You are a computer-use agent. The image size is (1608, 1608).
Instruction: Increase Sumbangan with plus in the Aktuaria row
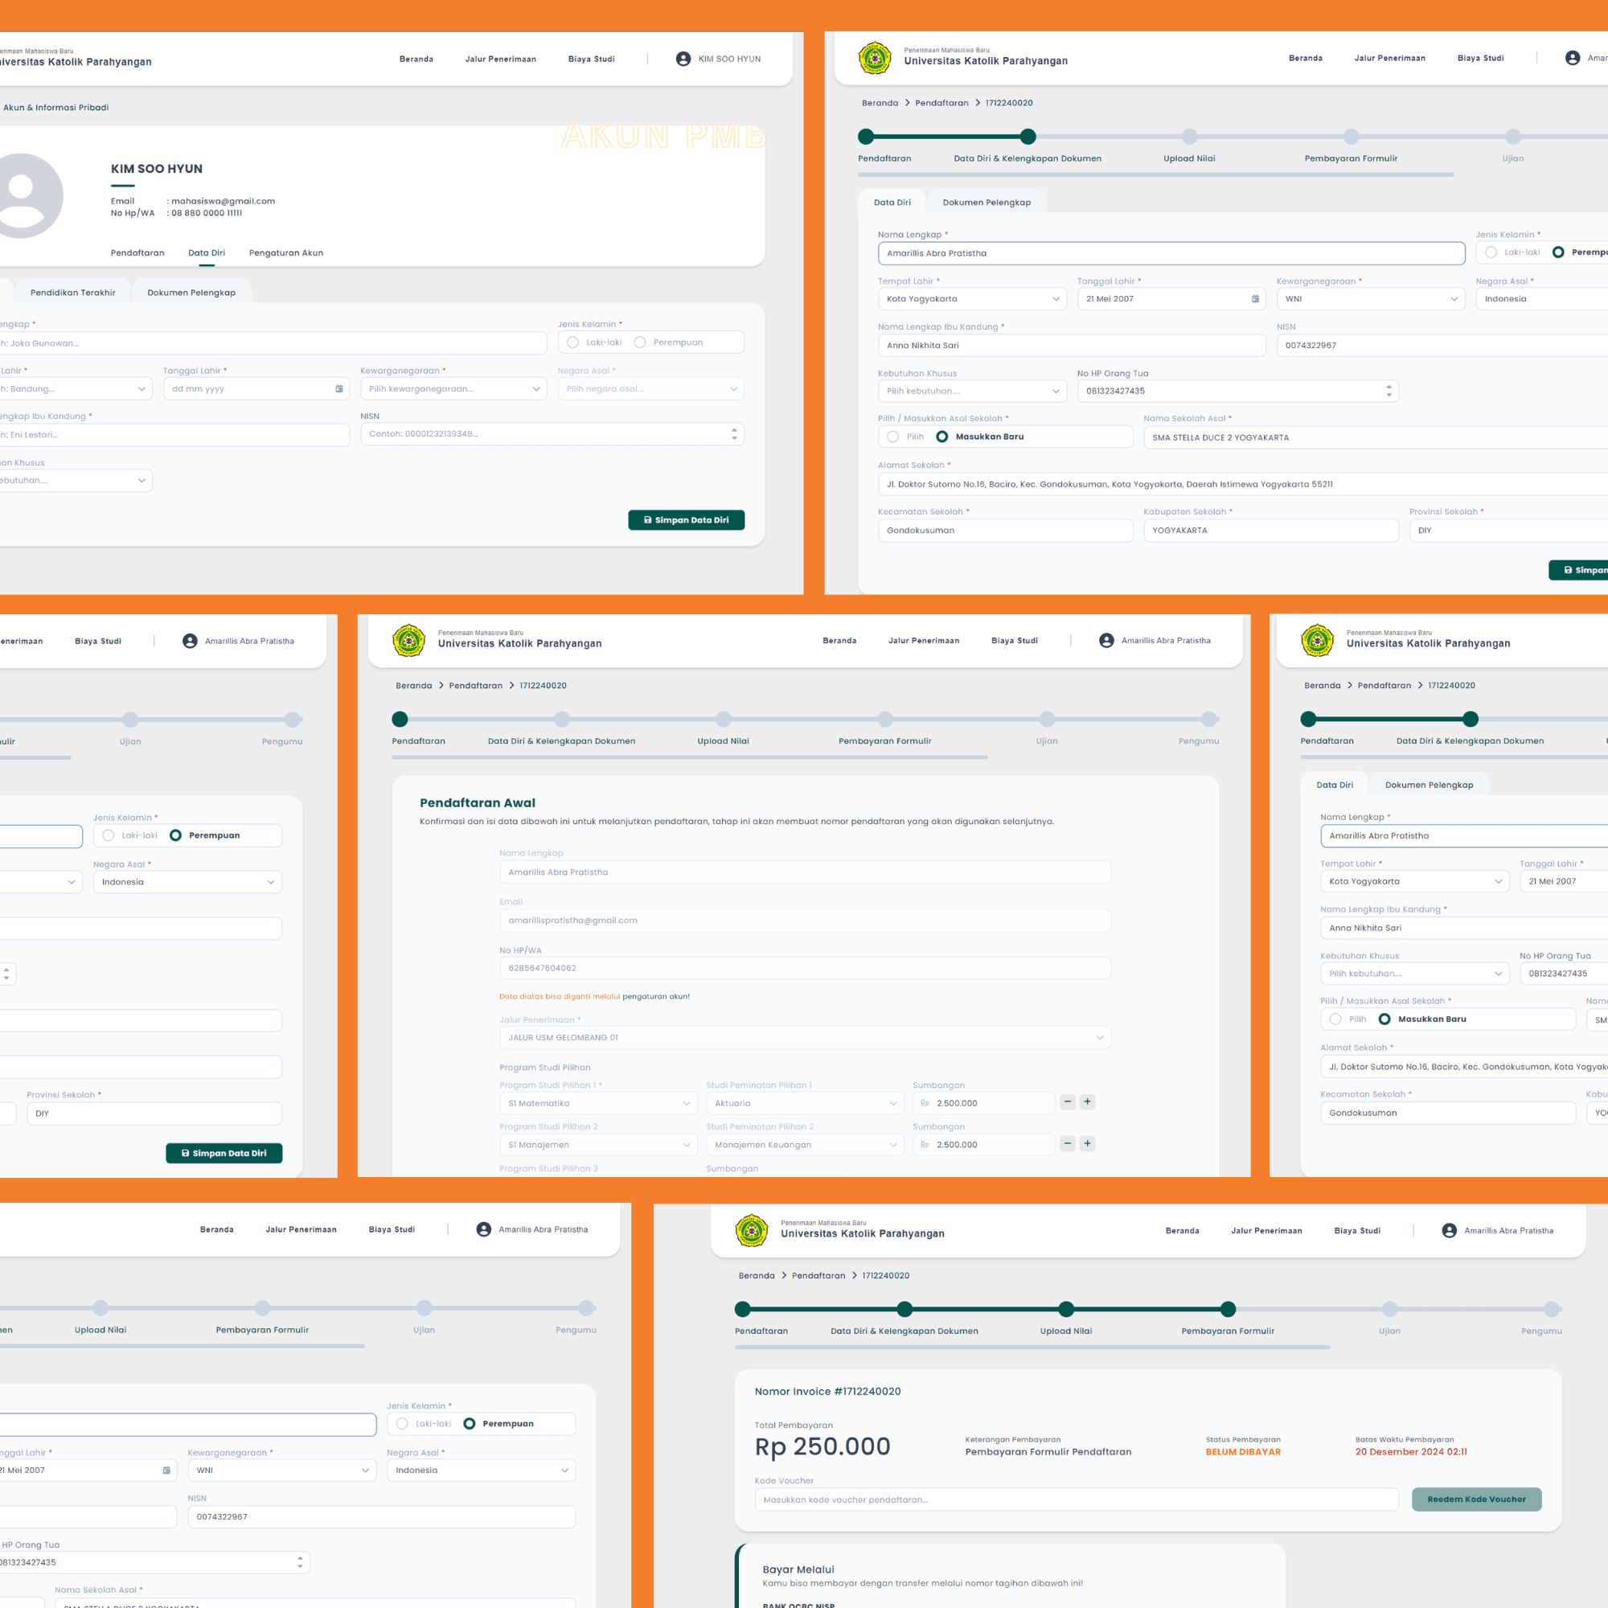point(1087,1102)
